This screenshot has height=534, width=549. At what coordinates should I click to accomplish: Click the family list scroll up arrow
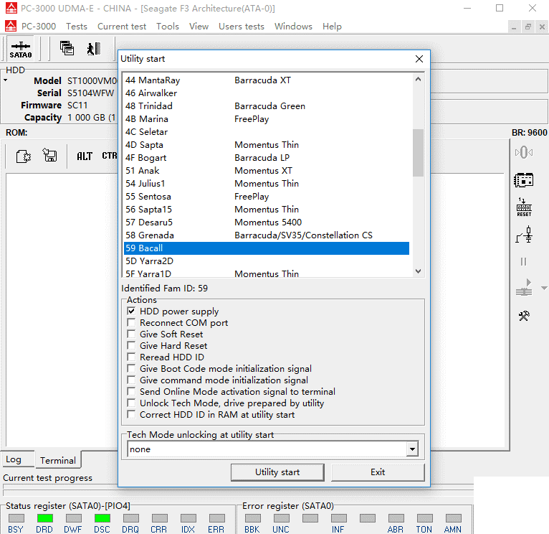pos(418,79)
